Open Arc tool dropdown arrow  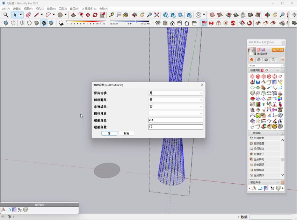(53, 15)
